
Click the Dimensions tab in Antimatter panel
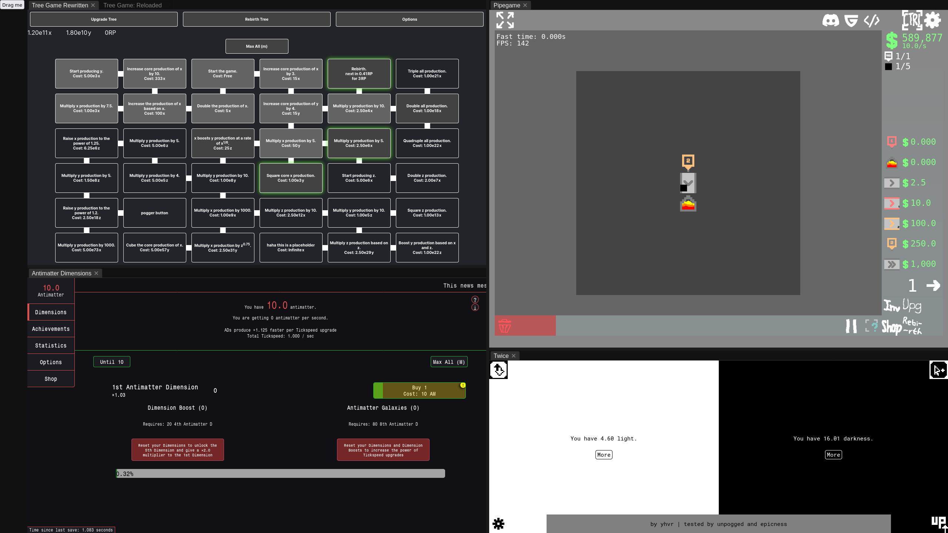coord(51,312)
